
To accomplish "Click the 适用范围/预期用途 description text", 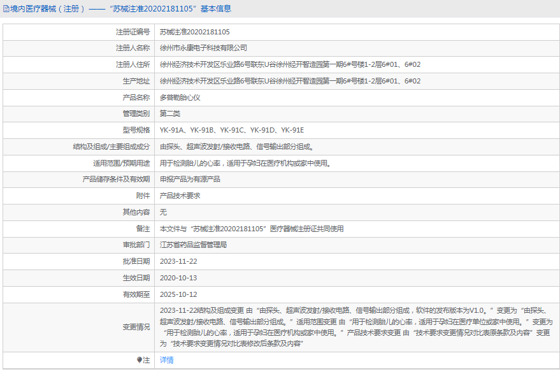I will [x=245, y=163].
